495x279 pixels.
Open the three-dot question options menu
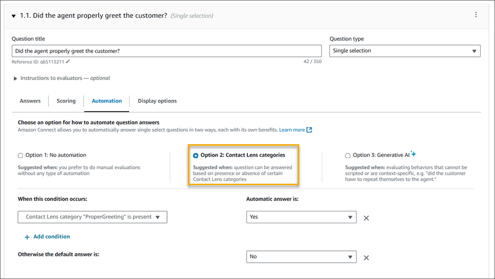476,15
